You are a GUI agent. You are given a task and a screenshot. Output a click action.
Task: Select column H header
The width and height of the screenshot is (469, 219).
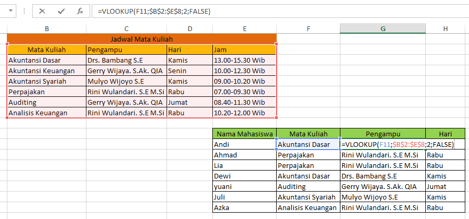click(x=446, y=28)
